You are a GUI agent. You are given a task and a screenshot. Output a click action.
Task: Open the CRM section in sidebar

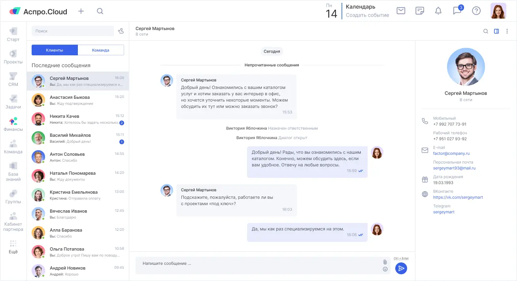(13, 79)
